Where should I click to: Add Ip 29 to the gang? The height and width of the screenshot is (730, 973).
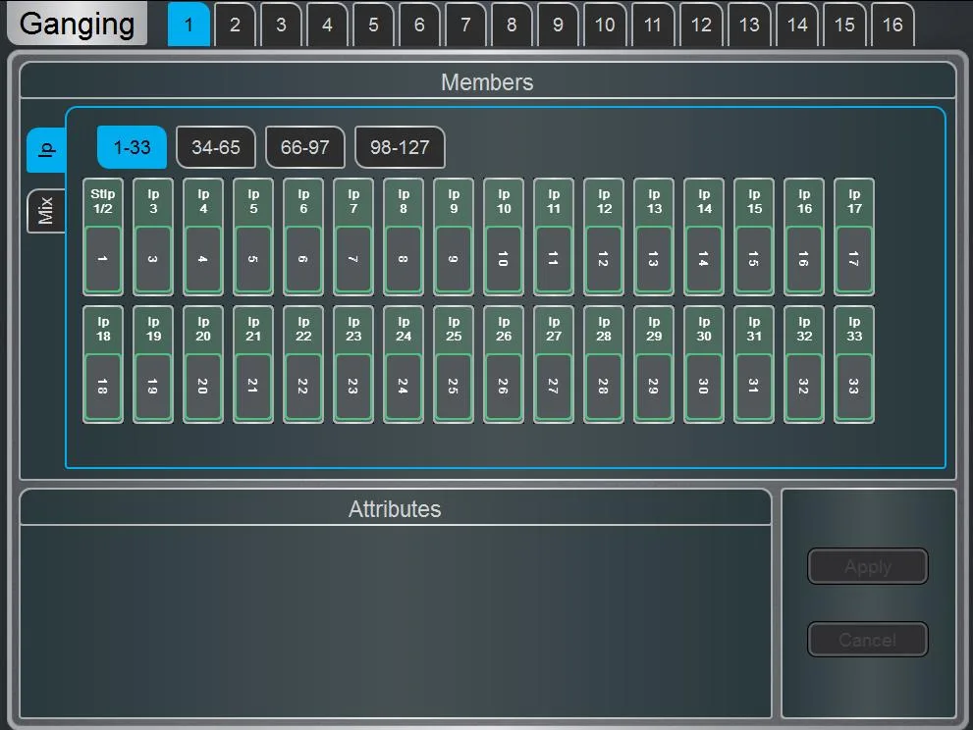(x=654, y=364)
